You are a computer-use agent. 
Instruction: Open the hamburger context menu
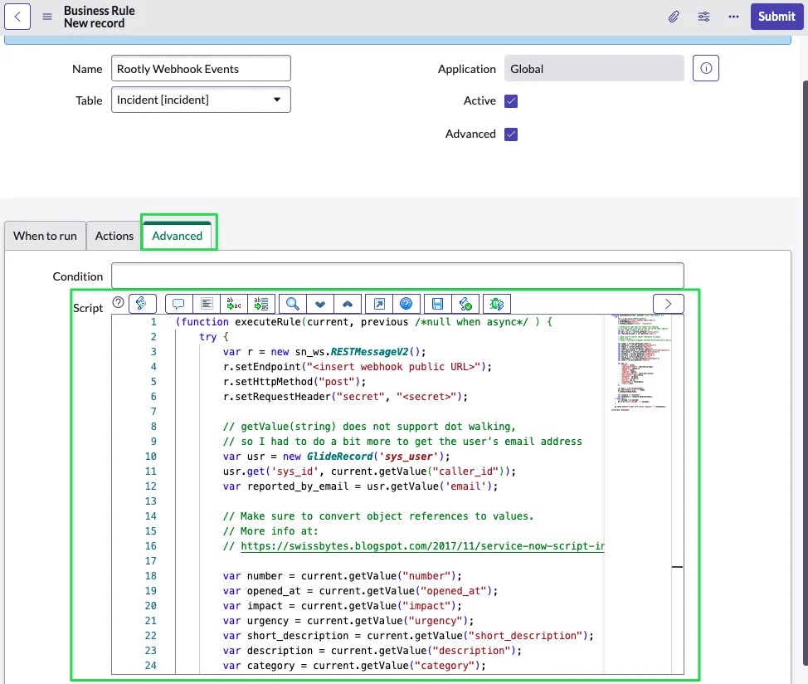click(x=47, y=17)
